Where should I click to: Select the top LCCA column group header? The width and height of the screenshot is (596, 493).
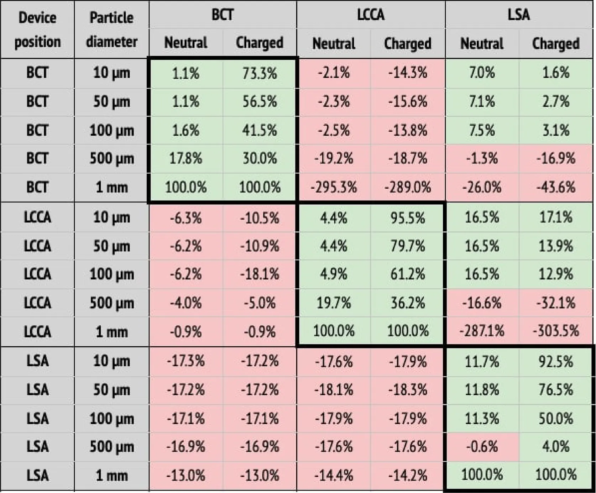click(371, 15)
